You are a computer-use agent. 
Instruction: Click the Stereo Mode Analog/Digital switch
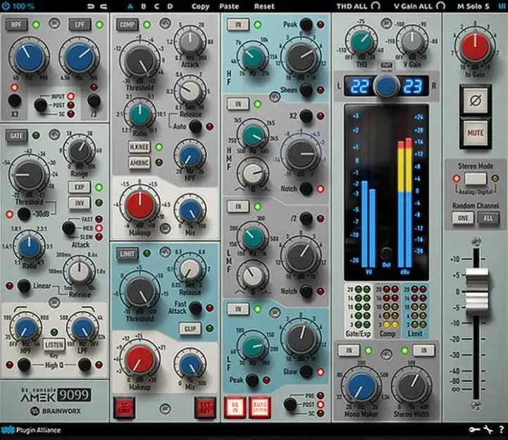(x=476, y=178)
